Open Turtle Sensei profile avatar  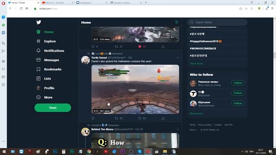(85, 60)
